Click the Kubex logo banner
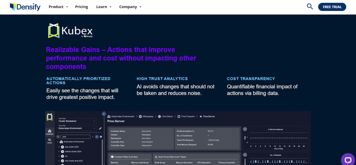 [x=70, y=31]
